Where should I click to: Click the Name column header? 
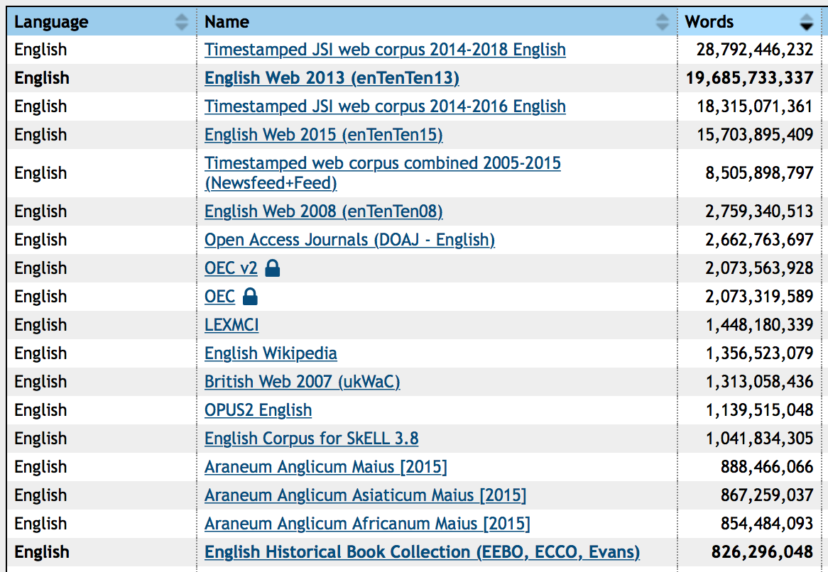(x=437, y=21)
